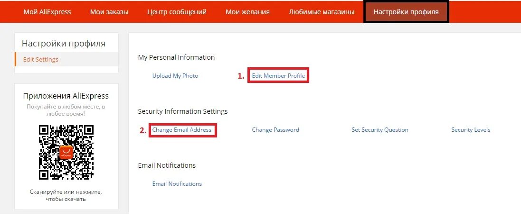Open the Мой AliExpress tab

tap(47, 12)
